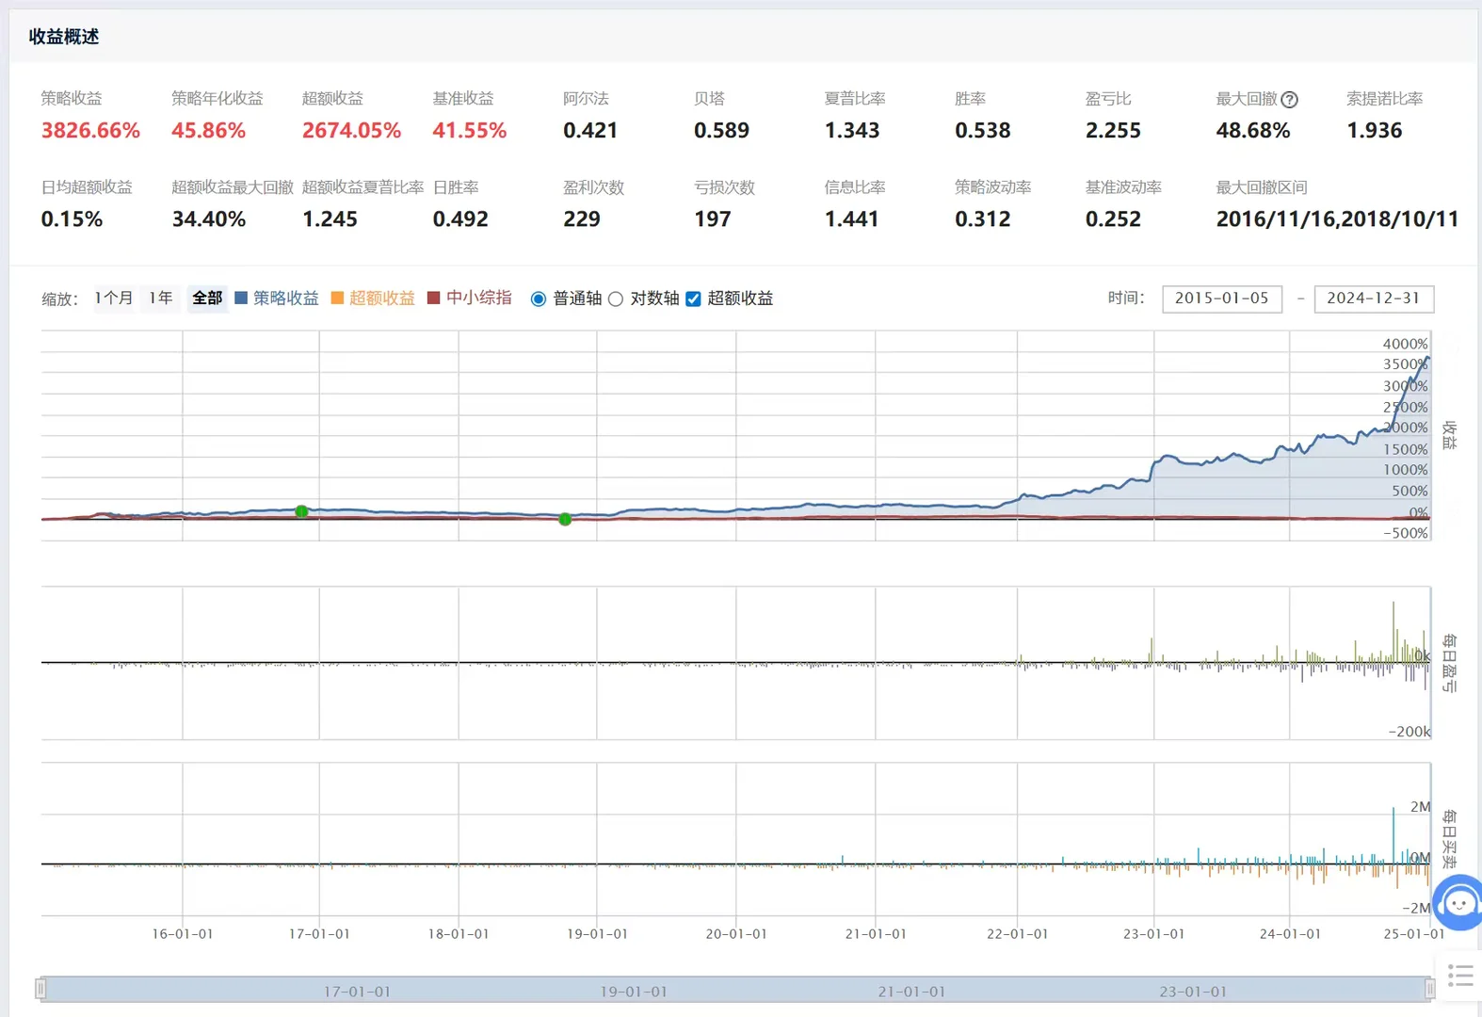
Task: Click the help icon beside 最大回撤
Action: click(1290, 100)
